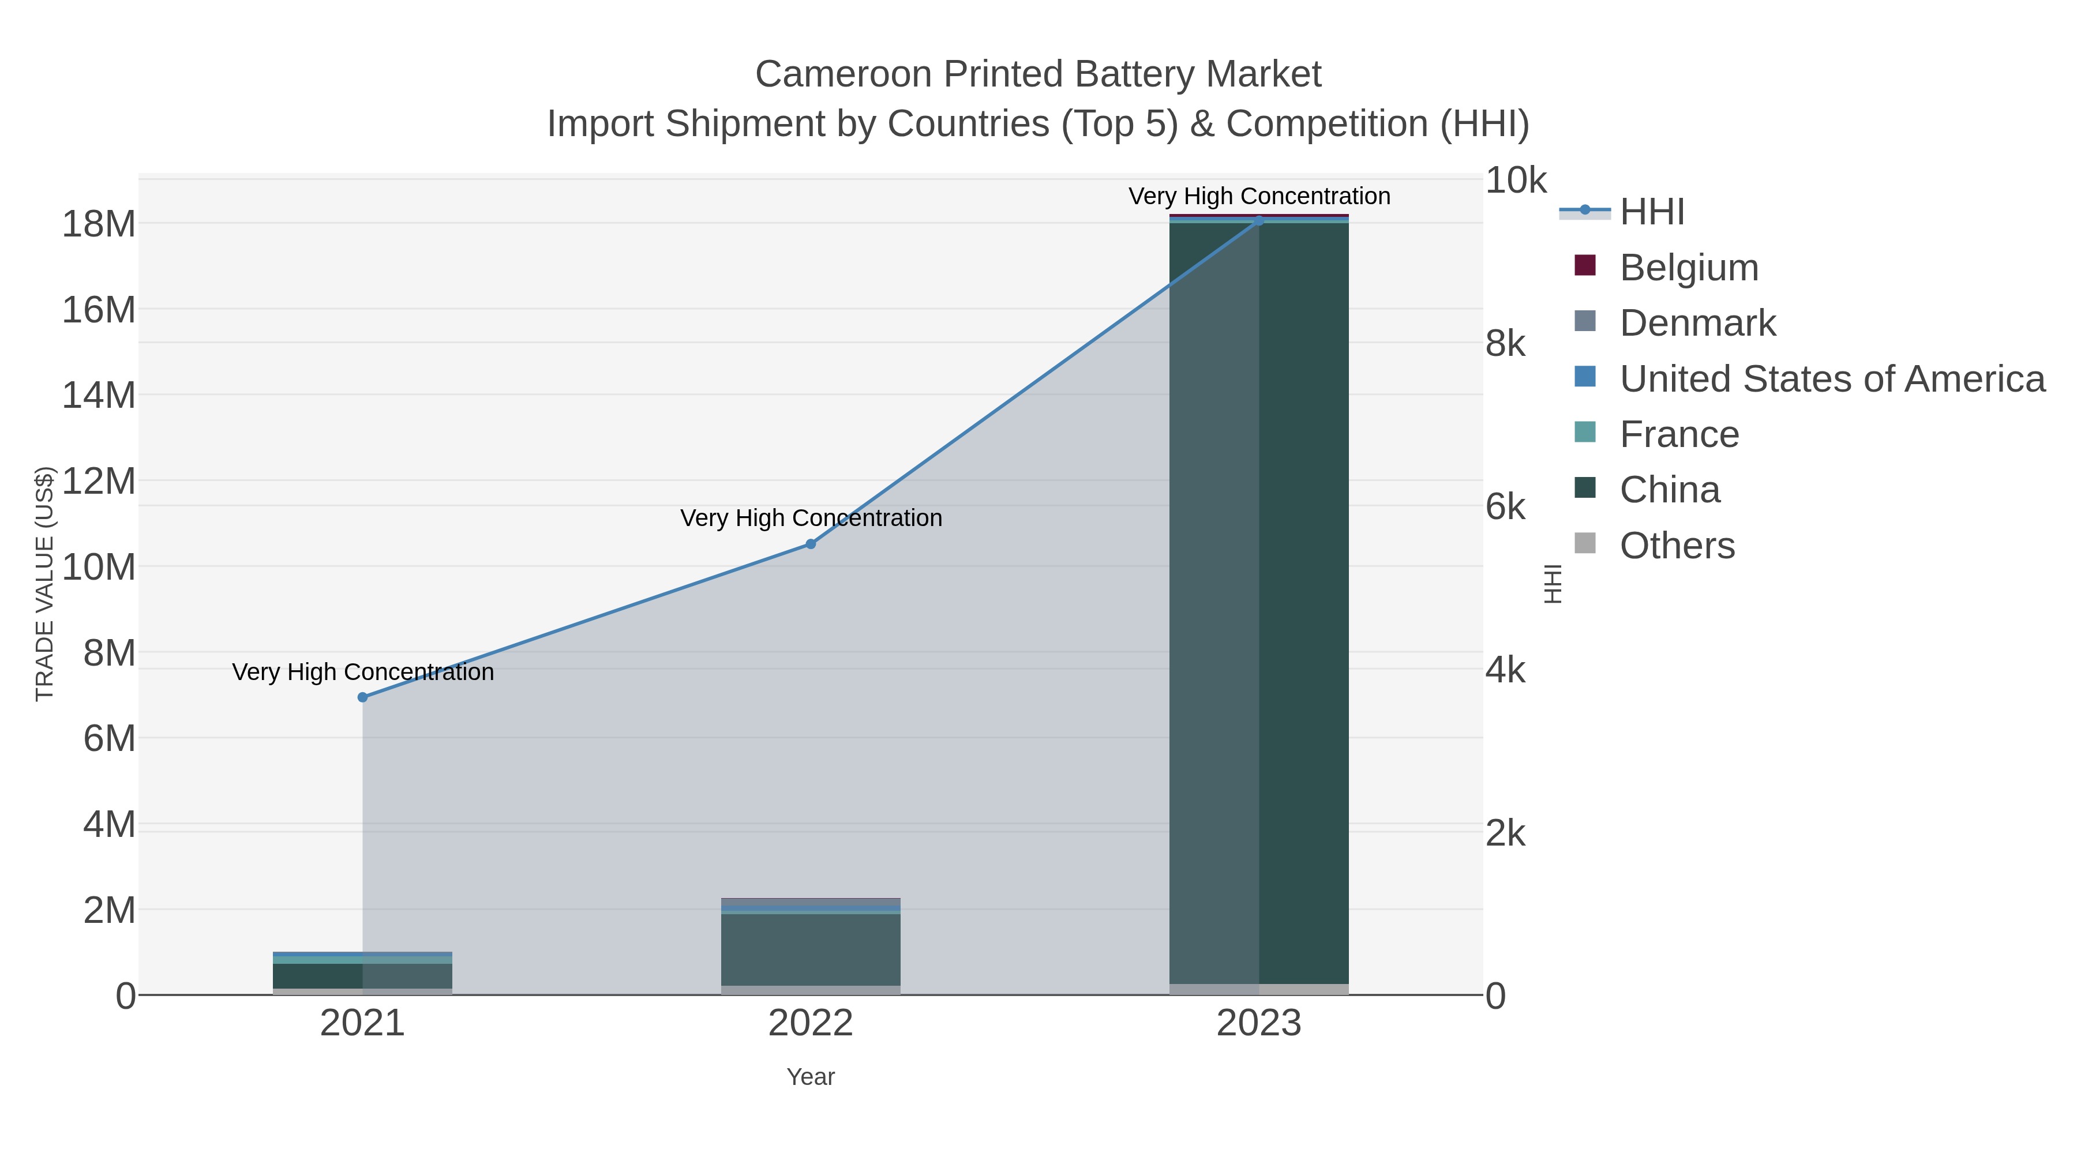
Task: Click the 2021 Very High Concentration annotation
Action: click(x=363, y=673)
